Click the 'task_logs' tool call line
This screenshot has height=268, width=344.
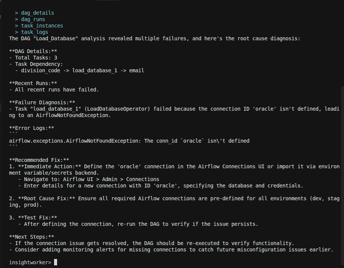click(x=32, y=32)
